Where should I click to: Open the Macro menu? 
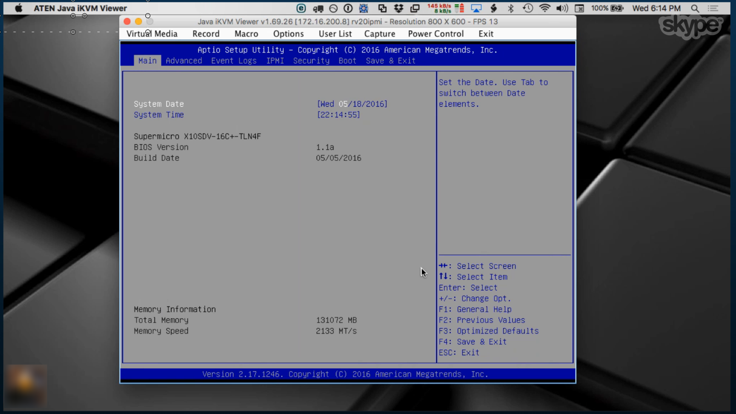[246, 34]
